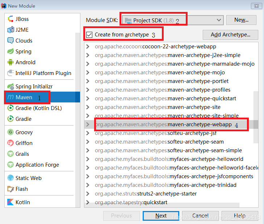Viewport: 264px width, 224px height.
Task: Select myfaces-archetype-helloworld-facelets row
Action: [x=171, y=168]
